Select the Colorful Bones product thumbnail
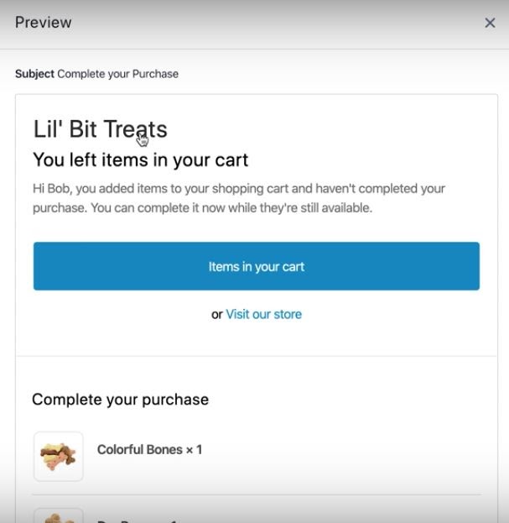This screenshot has height=523, width=509. [x=58, y=456]
